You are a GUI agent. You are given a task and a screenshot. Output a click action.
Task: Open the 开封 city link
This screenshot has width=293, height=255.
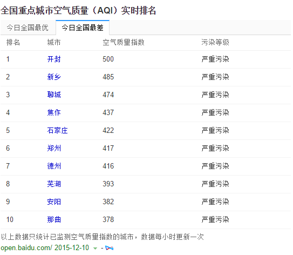(54, 59)
